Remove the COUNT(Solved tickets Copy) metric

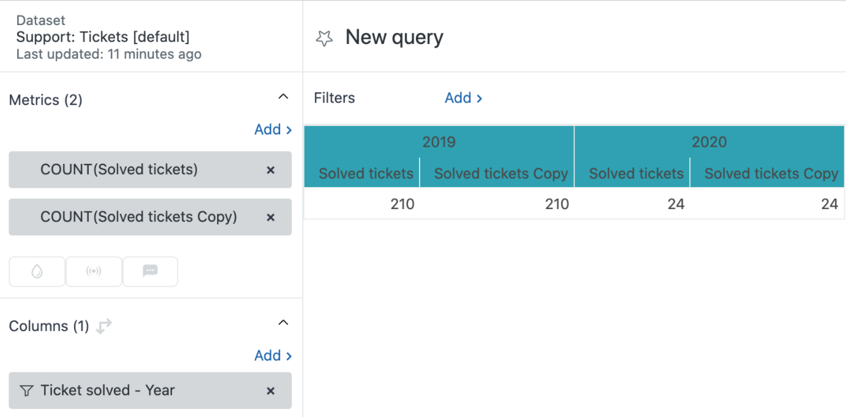coord(270,217)
